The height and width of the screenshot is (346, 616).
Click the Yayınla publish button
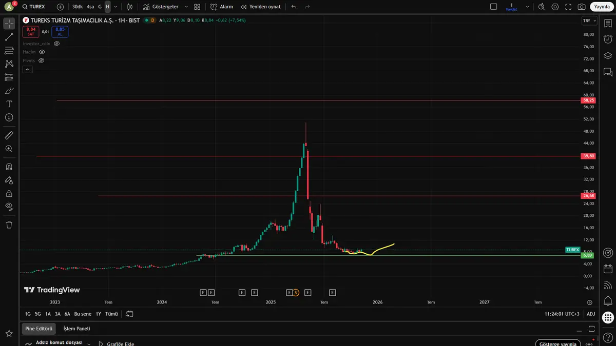tap(601, 7)
